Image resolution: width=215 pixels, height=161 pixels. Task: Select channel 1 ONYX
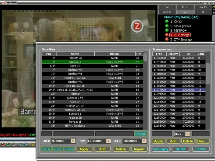click(x=176, y=21)
